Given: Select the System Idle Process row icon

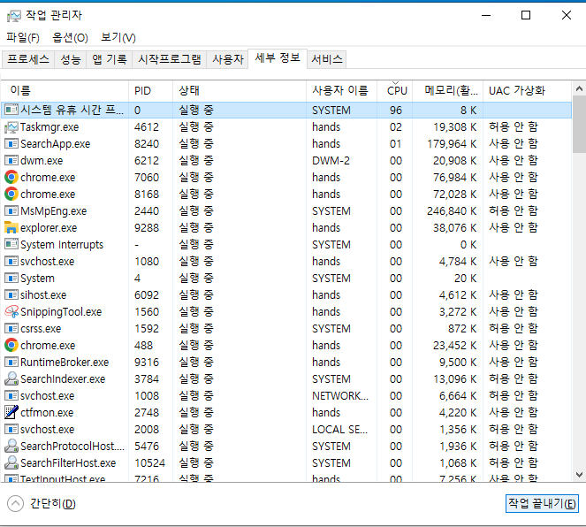Looking at the screenshot, I should (11, 110).
